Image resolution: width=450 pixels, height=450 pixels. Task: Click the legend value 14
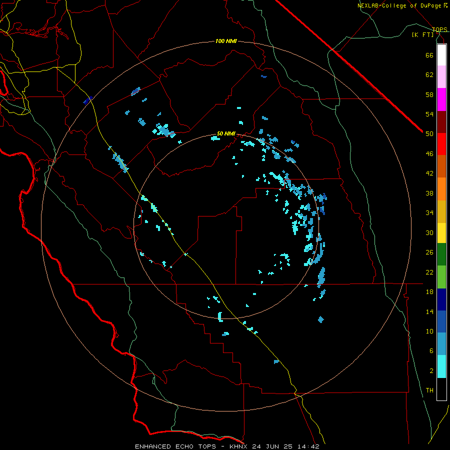[x=429, y=311]
